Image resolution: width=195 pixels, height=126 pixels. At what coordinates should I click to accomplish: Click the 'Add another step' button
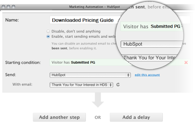(59, 117)
